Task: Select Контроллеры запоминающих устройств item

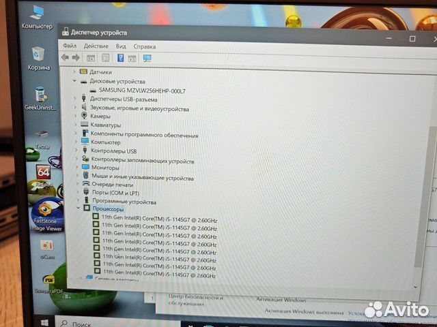Action: pyautogui.click(x=143, y=160)
